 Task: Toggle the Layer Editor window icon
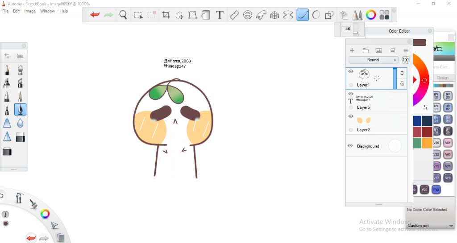click(344, 15)
